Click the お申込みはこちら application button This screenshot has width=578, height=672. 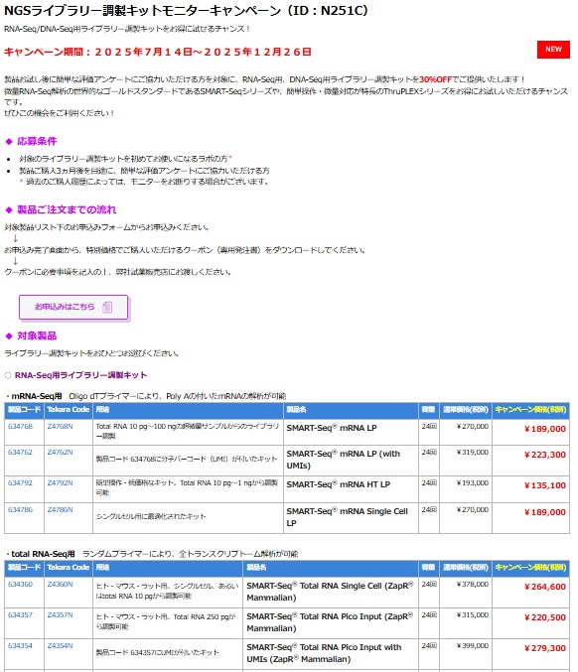[x=73, y=307]
